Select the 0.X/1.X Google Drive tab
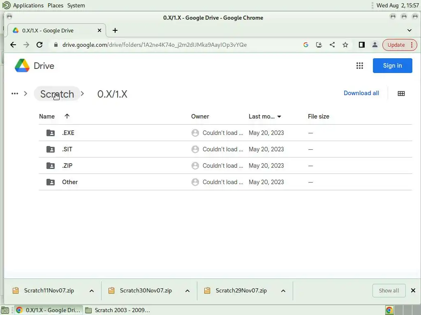Viewport: 421px width, 315px height. [x=56, y=30]
